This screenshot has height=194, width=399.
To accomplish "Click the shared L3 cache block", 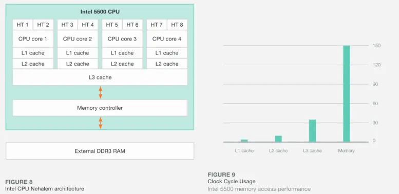I will [100, 77].
